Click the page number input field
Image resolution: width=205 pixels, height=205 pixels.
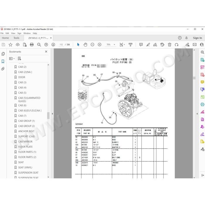click(61, 45)
